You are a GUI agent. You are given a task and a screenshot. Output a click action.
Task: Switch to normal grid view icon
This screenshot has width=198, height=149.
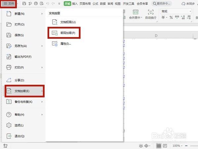coord(159,146)
